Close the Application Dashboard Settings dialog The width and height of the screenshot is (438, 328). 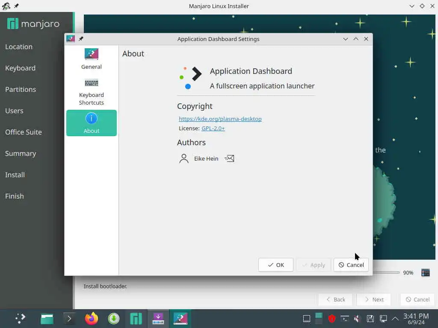coord(366,39)
